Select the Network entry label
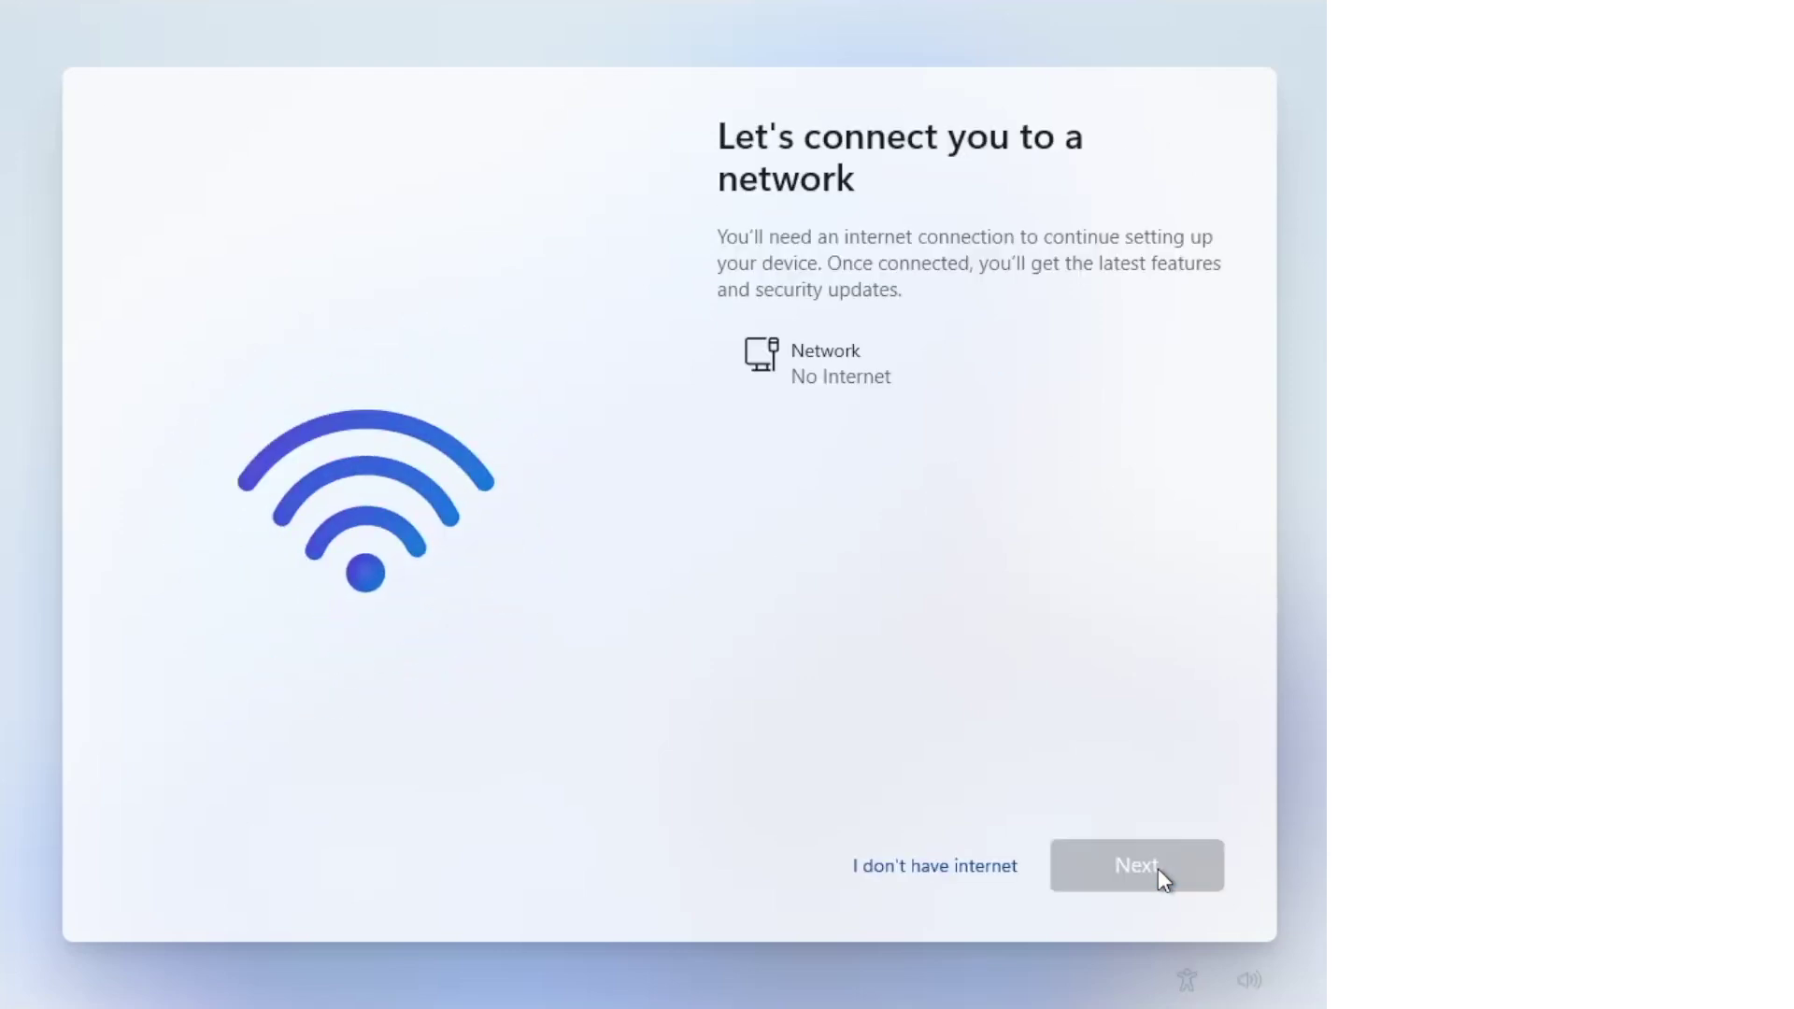1794x1009 pixels. click(x=825, y=350)
